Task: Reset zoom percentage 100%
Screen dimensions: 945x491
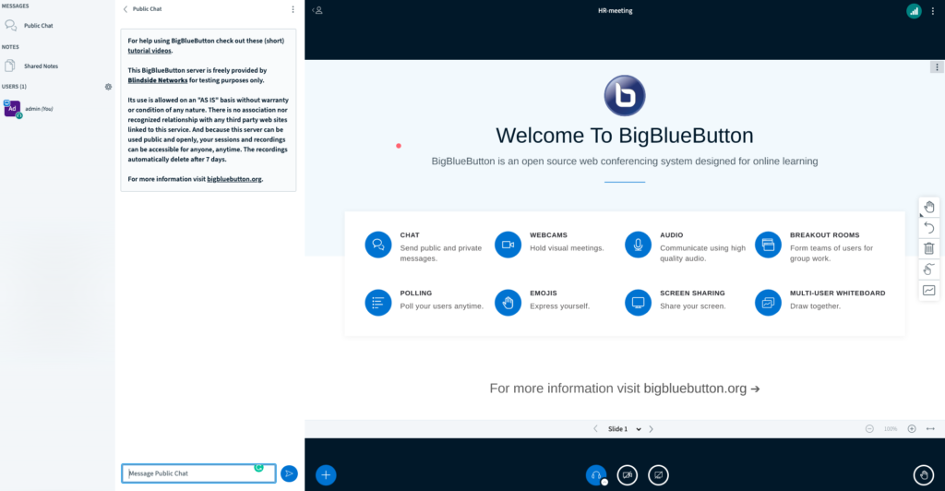Action: click(x=891, y=429)
